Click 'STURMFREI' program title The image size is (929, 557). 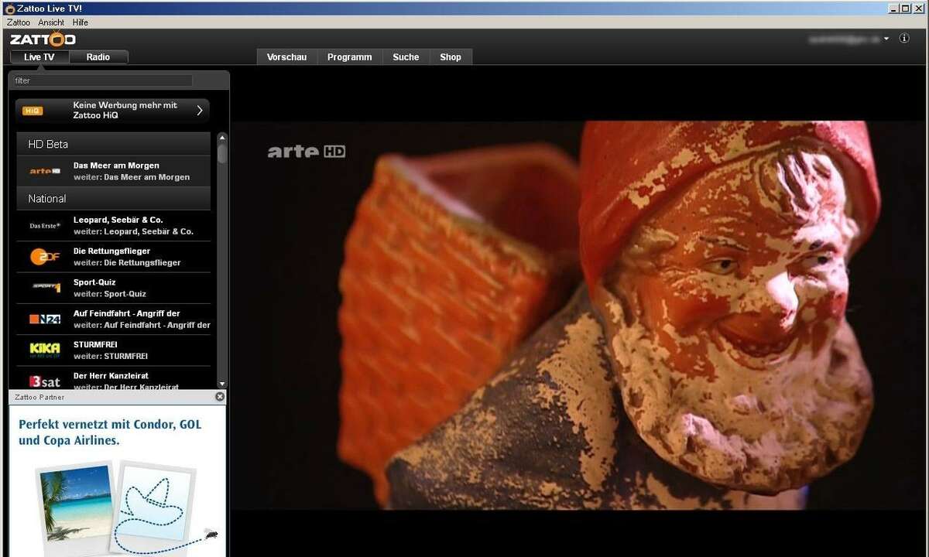[95, 344]
